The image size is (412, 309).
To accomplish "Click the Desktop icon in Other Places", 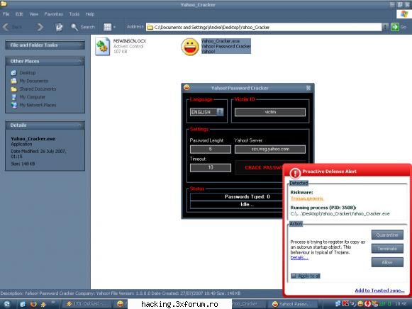I will [14, 73].
